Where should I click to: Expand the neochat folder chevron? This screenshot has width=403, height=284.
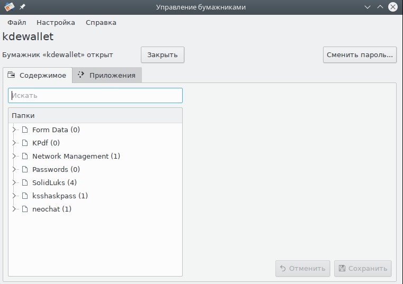point(14,209)
